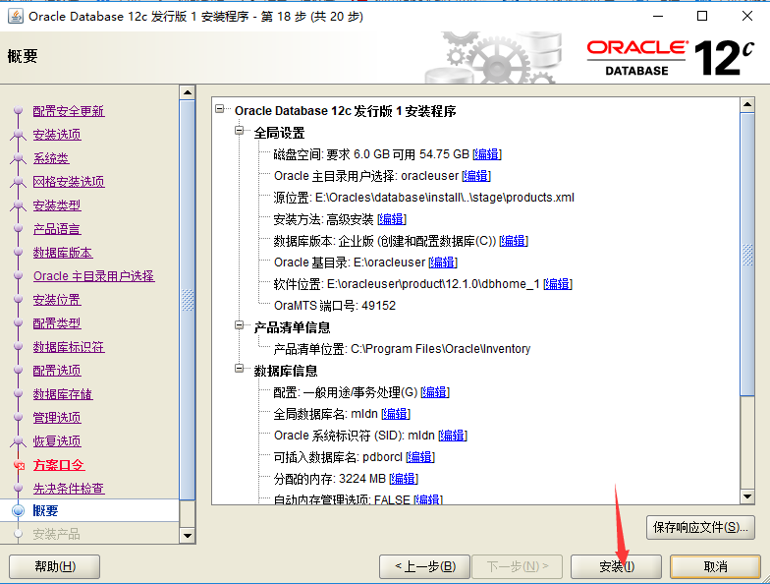Open help with 帮助(H) button
This screenshot has width=770, height=584.
55,566
